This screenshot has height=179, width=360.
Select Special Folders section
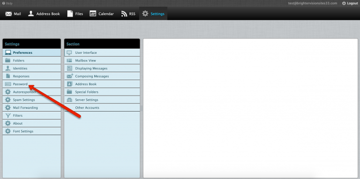pos(102,92)
